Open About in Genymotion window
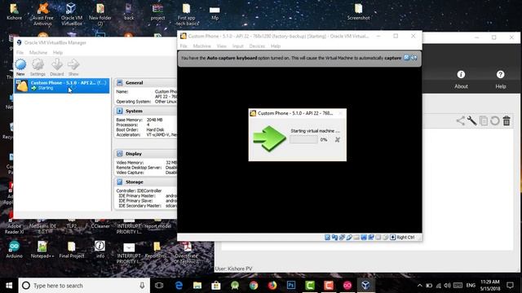The image size is (522, 293). pos(461,80)
